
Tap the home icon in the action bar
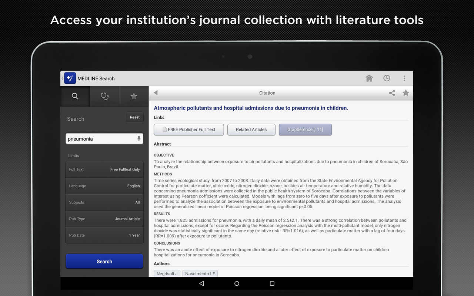point(369,78)
